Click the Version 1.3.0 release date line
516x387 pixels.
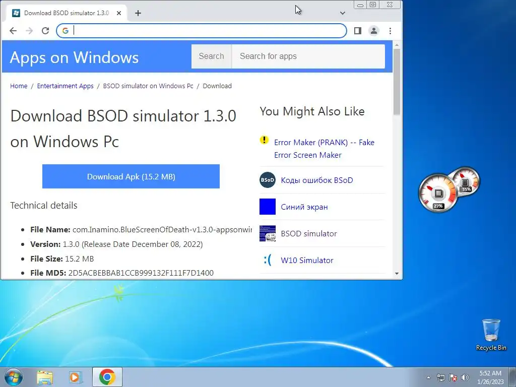tap(116, 244)
